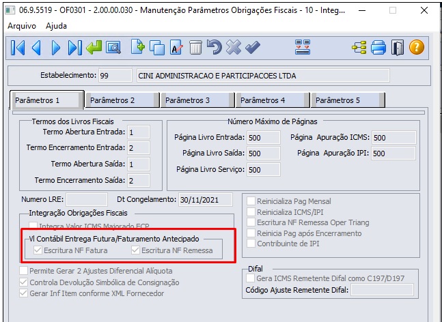Click the printer icon

click(x=378, y=48)
